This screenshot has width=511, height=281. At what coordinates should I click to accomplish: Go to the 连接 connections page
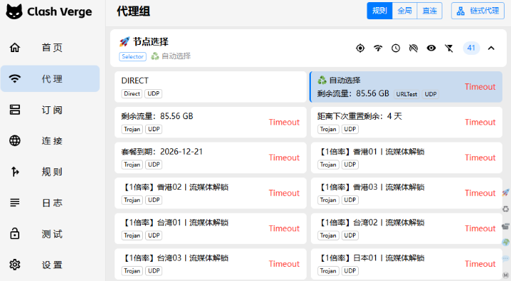[x=50, y=140]
